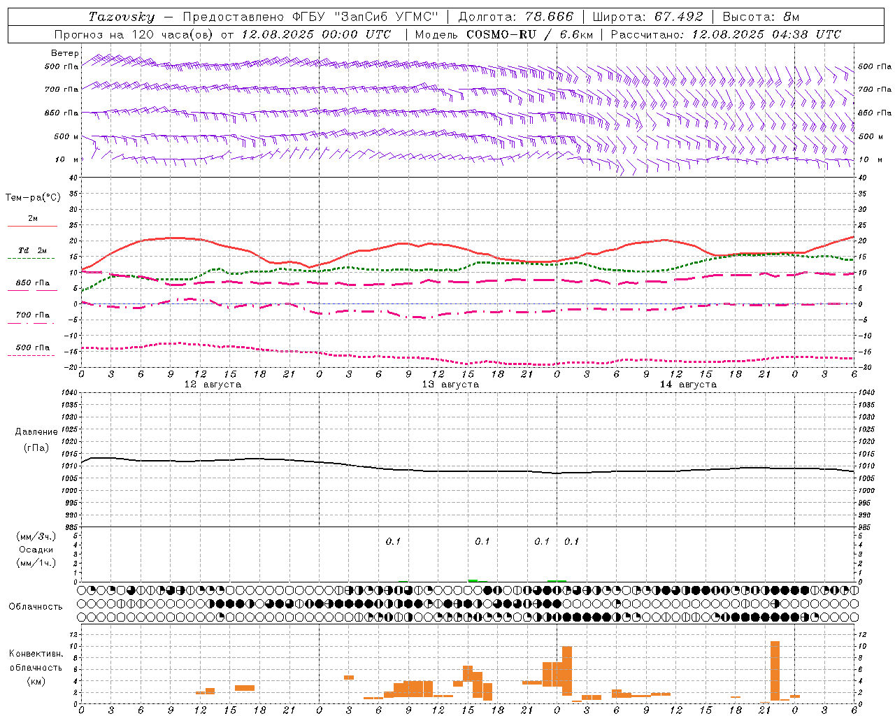Click the '(км)' unit label under convective cloudiness
Image resolution: width=895 pixels, height=716 pixels.
pyautogui.click(x=36, y=682)
